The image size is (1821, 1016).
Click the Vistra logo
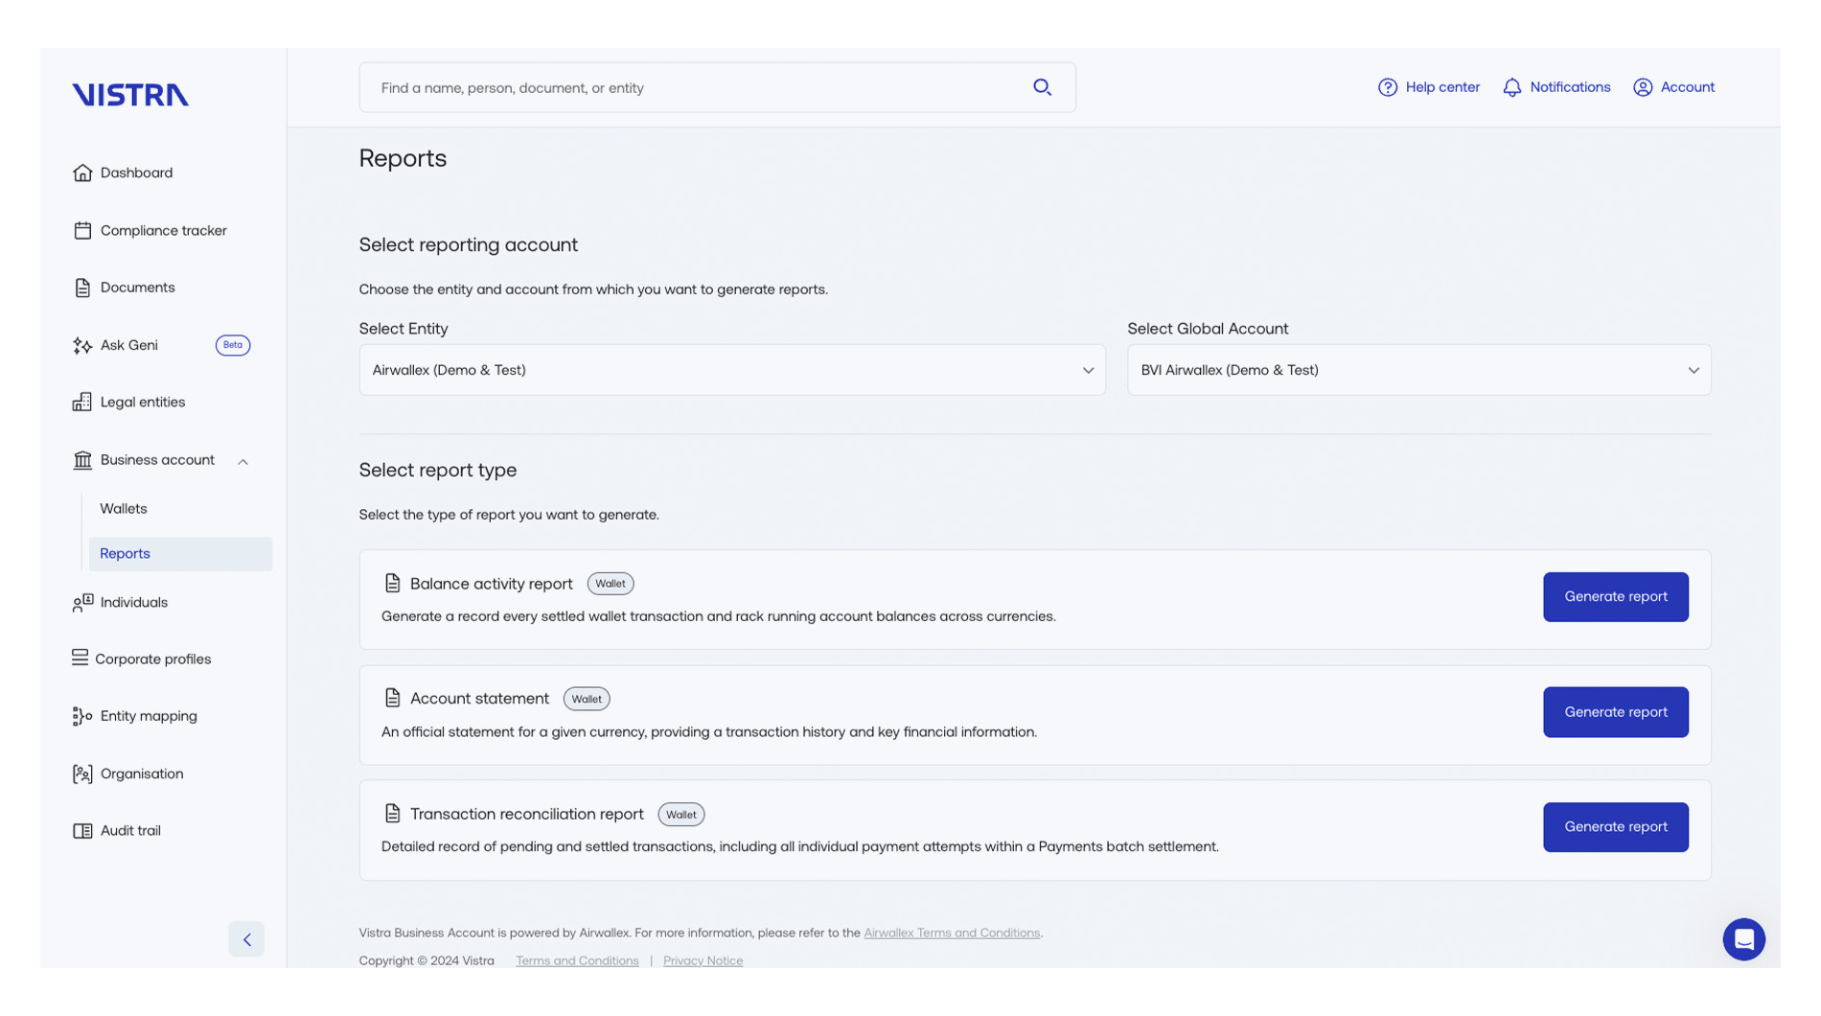point(130,95)
